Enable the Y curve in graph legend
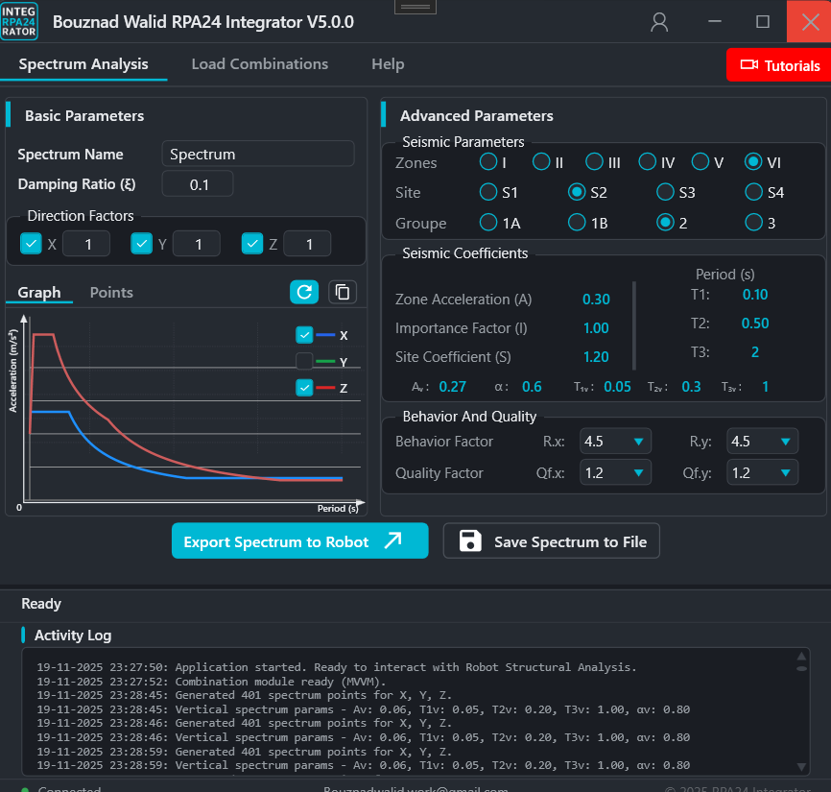This screenshot has height=792, width=831. pos(304,362)
